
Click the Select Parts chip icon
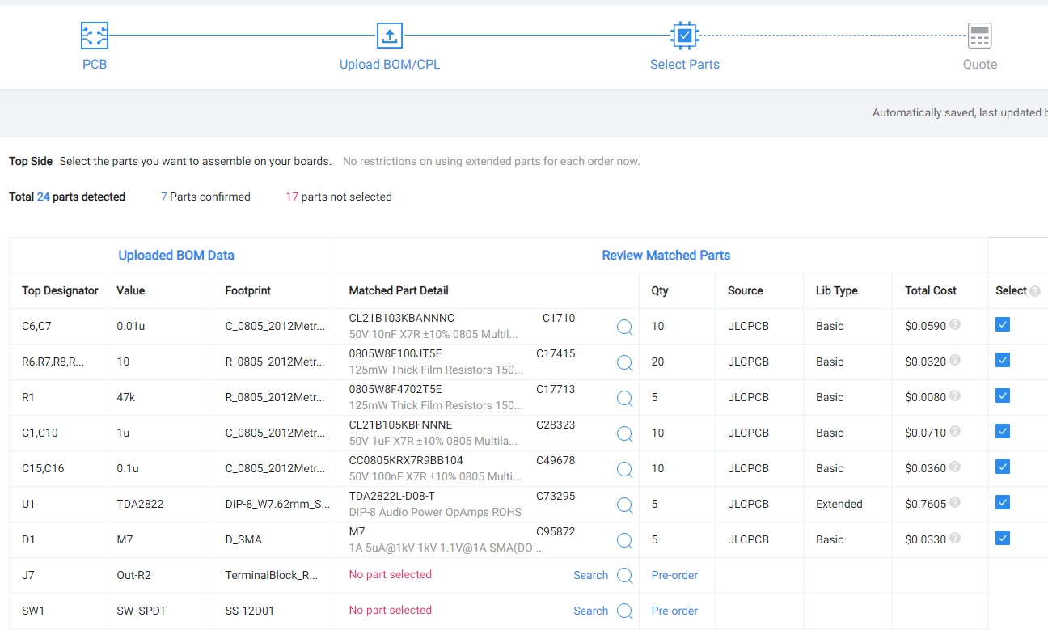685,36
